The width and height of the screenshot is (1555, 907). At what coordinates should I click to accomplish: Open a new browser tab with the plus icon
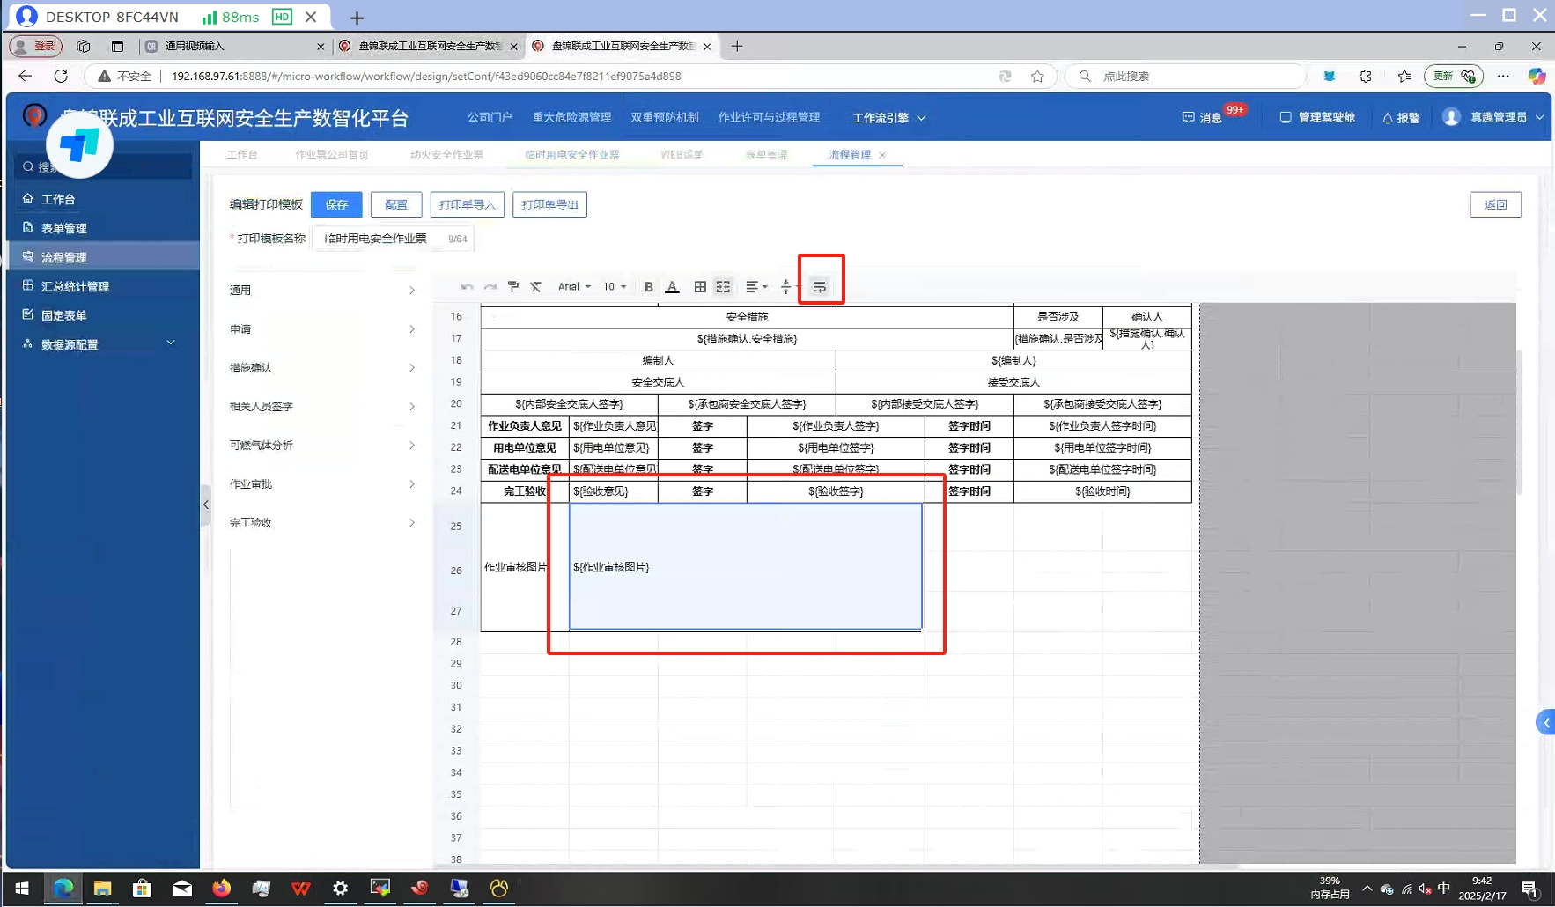pyautogui.click(x=737, y=46)
